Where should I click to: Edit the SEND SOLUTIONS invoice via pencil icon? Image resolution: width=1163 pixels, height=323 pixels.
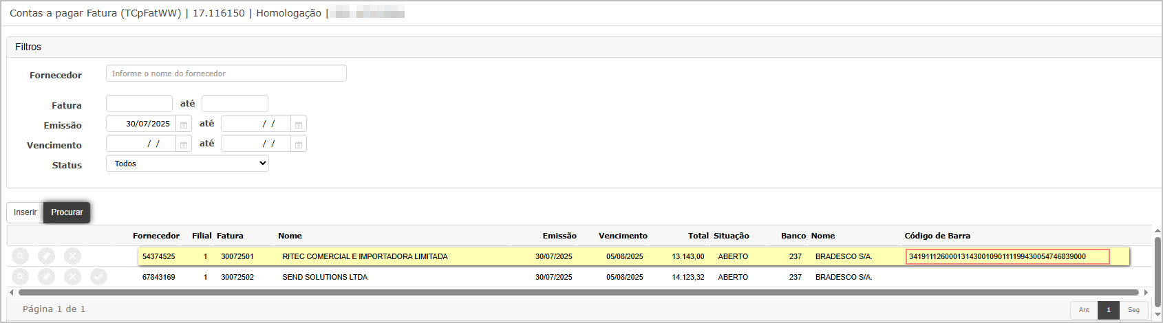click(x=46, y=277)
